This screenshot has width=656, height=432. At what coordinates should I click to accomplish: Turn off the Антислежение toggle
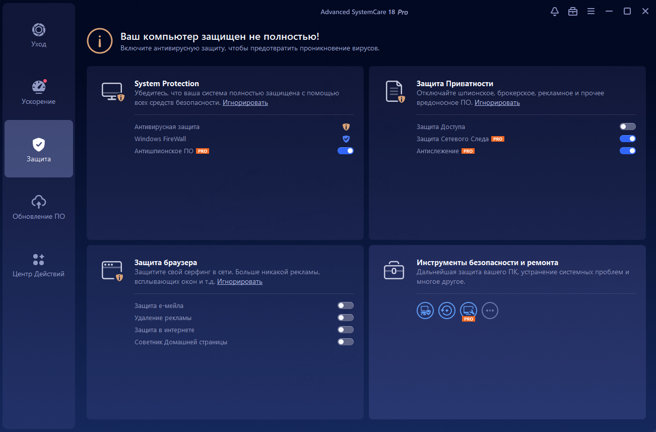628,151
